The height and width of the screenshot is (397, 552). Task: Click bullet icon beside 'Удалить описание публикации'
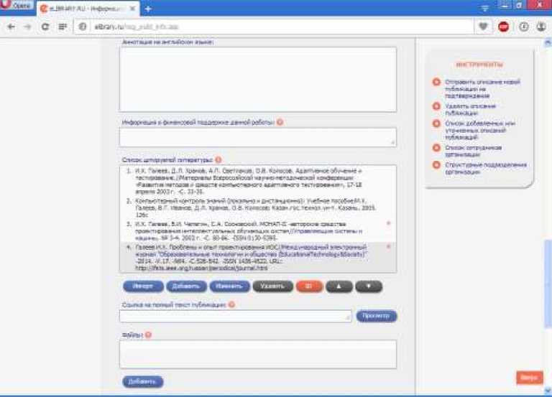436,106
